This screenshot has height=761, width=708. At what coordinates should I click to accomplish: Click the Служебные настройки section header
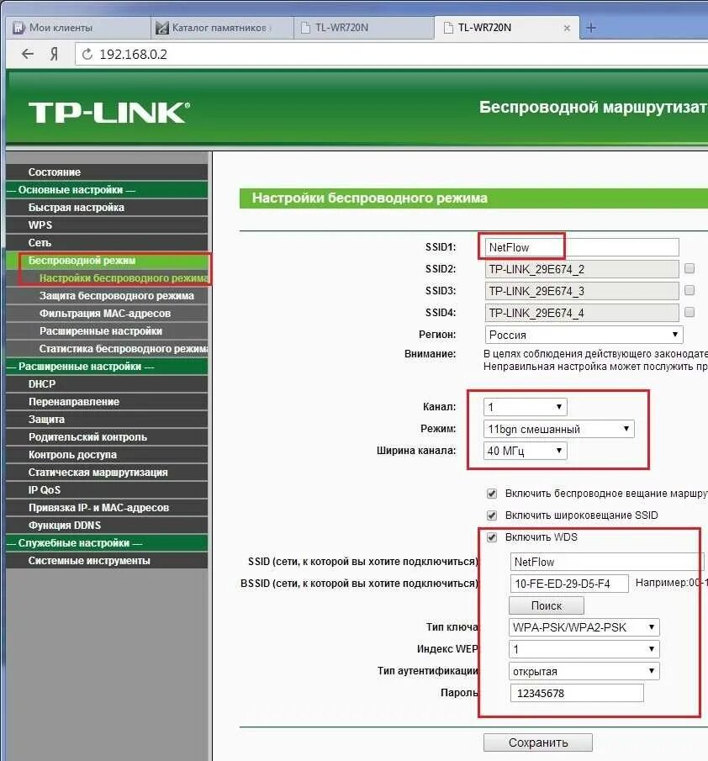click(x=107, y=543)
